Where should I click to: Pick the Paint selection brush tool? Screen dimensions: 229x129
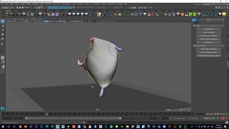(x=3, y=30)
